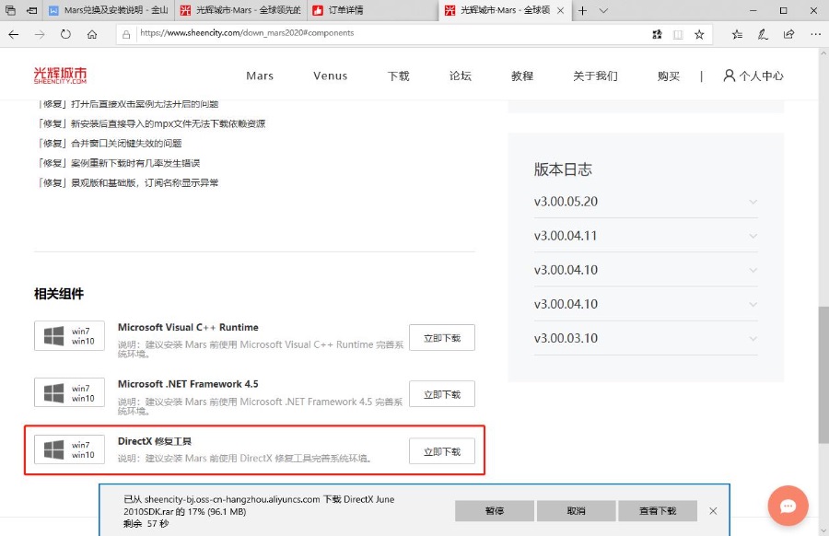Click the Microsoft .NET Framework 4.5 title
829x536 pixels.
tap(188, 384)
